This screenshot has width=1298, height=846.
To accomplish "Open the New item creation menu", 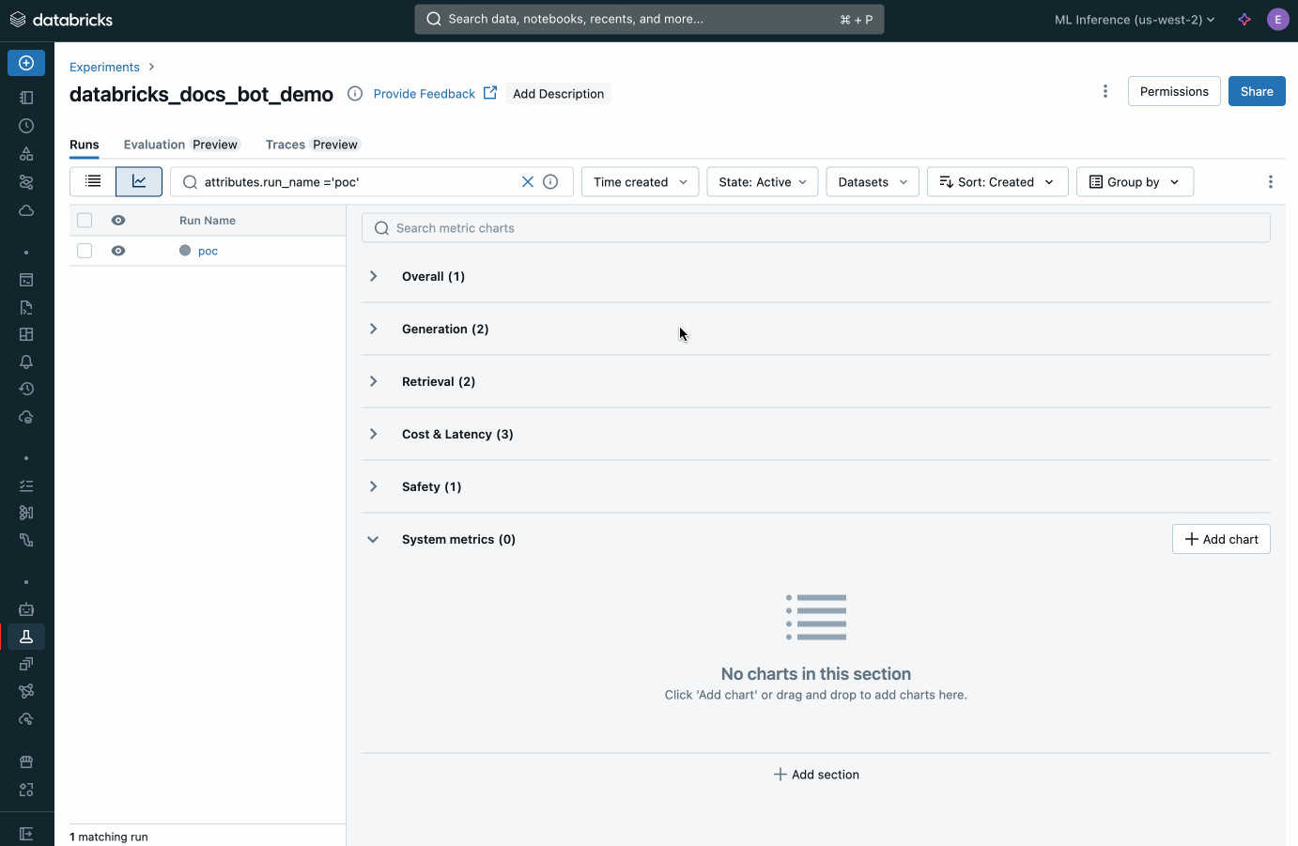I will [26, 63].
